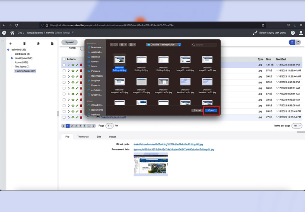The width and height of the screenshot is (305, 212).
Task: Click the plus icon to add library folder
Action: 10,44
